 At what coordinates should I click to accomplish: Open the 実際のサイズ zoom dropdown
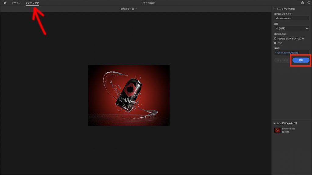pos(129,9)
